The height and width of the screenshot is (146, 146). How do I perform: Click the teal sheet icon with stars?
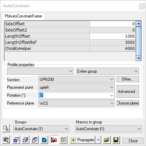coord(44,140)
